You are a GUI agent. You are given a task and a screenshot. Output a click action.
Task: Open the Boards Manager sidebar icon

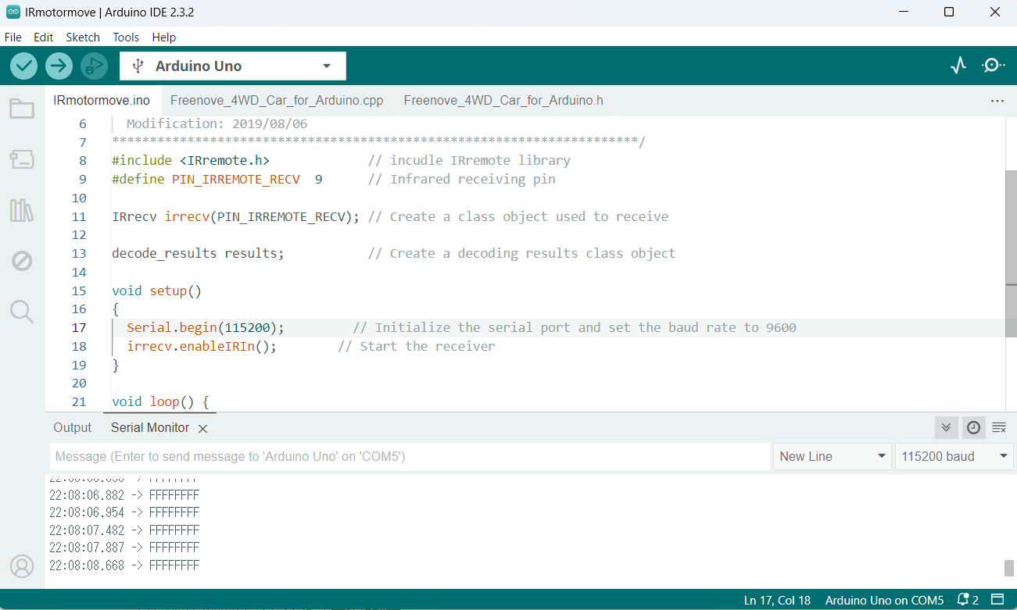point(22,160)
